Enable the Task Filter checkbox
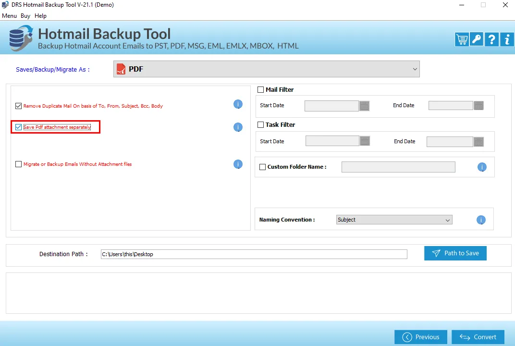Screen dimensions: 515x346 [260, 125]
